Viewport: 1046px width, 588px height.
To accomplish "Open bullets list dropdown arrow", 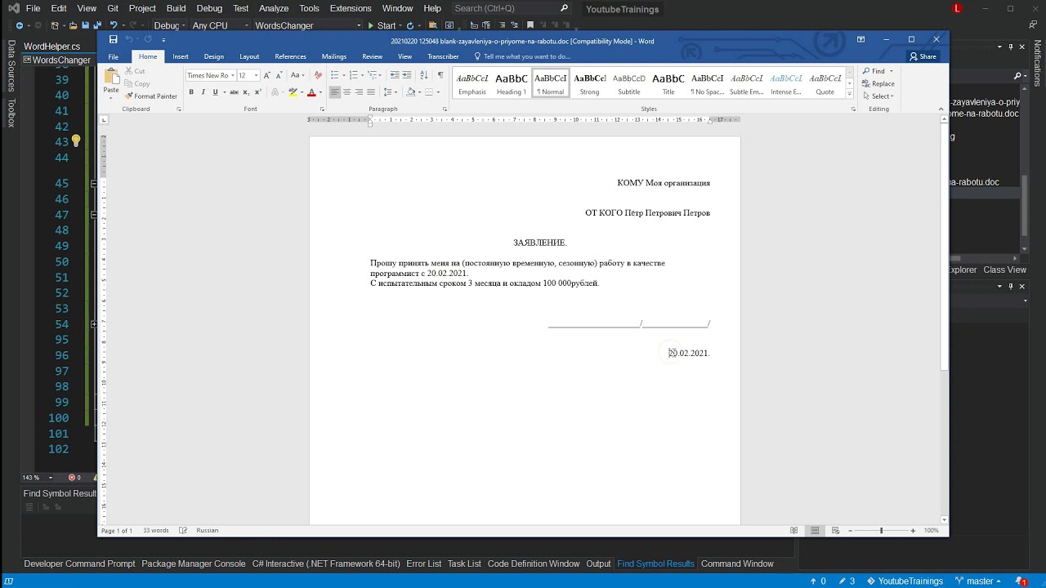I will click(x=343, y=75).
